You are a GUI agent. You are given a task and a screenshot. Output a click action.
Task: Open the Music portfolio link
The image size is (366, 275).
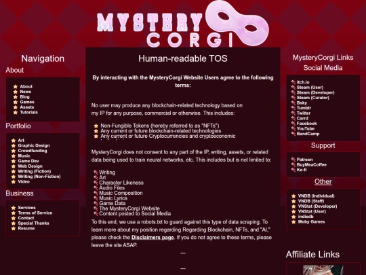click(x=24, y=155)
